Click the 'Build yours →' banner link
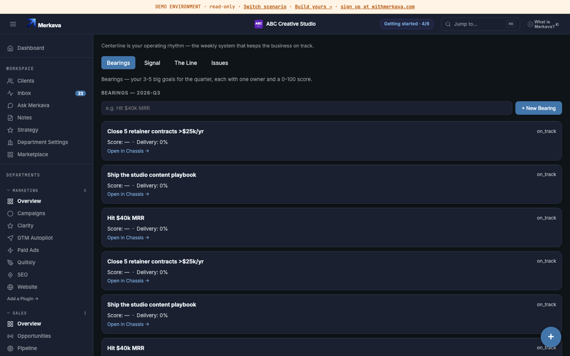This screenshot has width=570, height=356. tap(313, 7)
